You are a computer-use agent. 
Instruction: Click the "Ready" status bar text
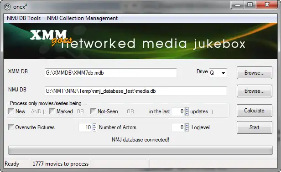point(12,164)
